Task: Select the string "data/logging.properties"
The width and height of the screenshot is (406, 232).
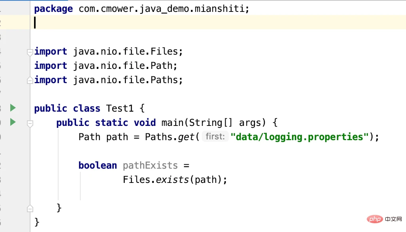Action: [299, 137]
